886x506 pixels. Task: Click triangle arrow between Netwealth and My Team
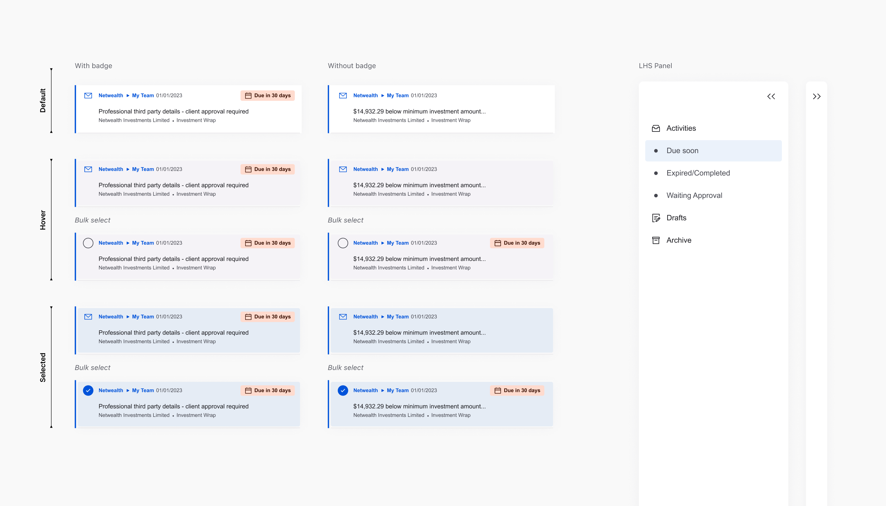(128, 95)
